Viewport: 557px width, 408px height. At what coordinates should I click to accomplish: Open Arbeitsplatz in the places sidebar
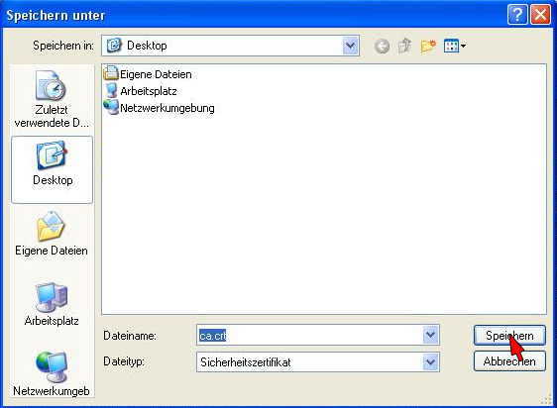click(x=52, y=304)
